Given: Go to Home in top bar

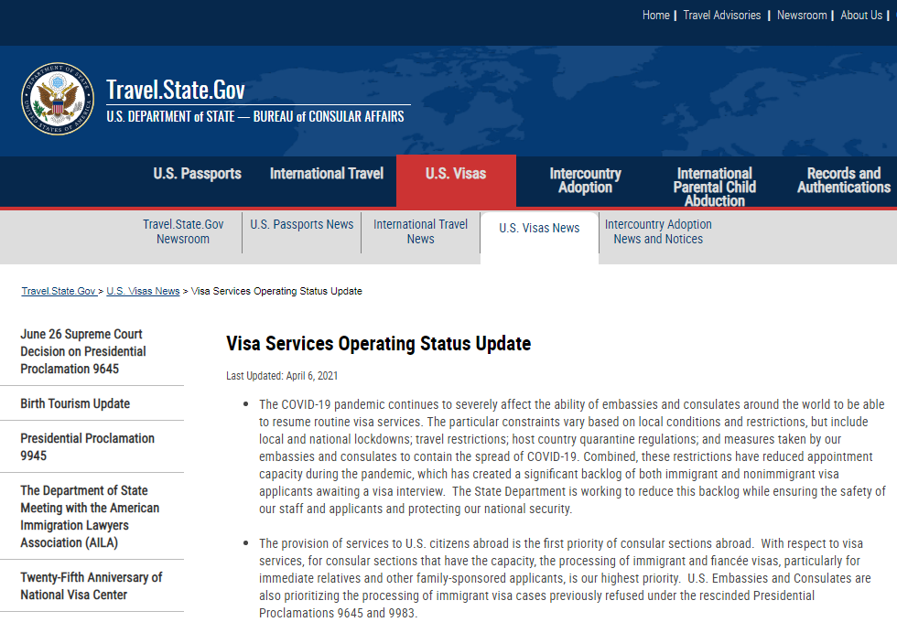Looking at the screenshot, I should click(x=655, y=16).
